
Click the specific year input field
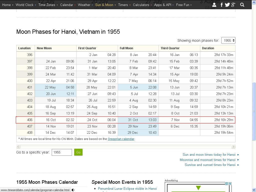(62, 152)
